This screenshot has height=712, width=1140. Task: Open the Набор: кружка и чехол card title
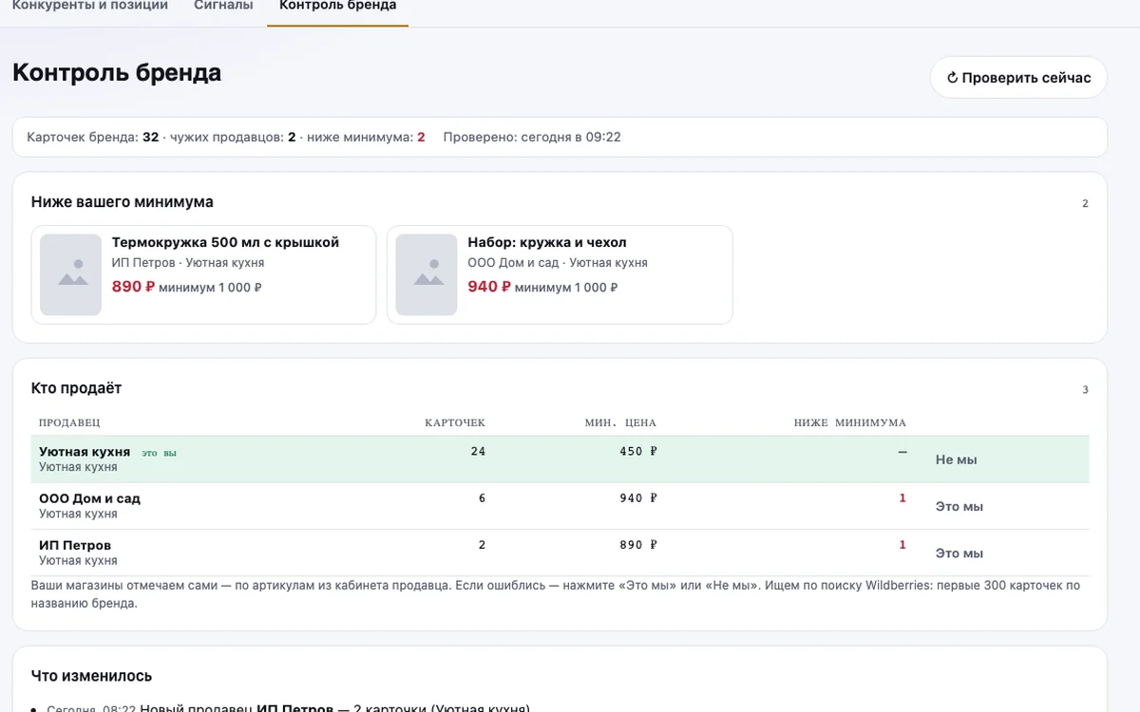click(x=547, y=242)
